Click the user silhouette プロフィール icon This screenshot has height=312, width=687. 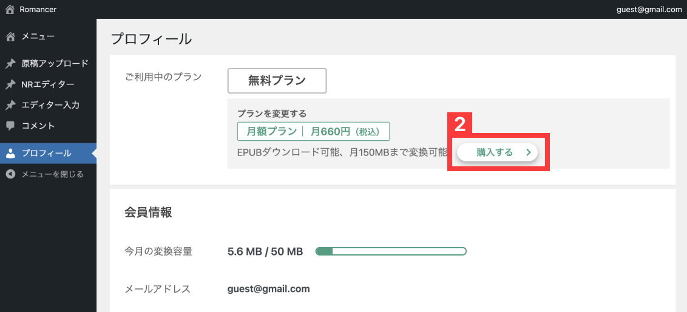coord(10,153)
